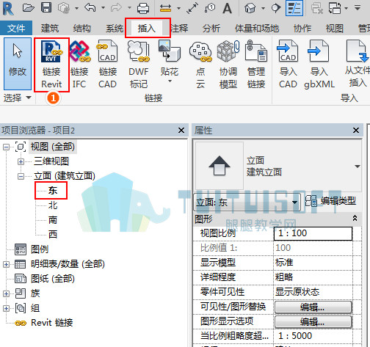Click the 视图比例 1 : 100 value field

click(313, 233)
